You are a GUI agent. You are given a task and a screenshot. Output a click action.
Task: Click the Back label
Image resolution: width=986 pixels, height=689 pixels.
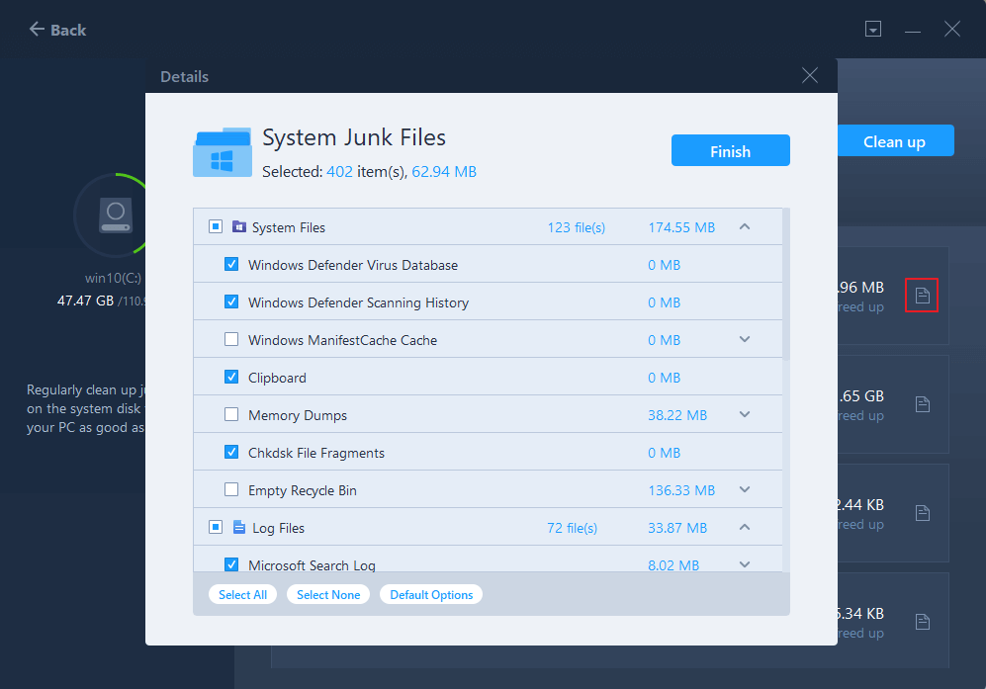(x=68, y=30)
